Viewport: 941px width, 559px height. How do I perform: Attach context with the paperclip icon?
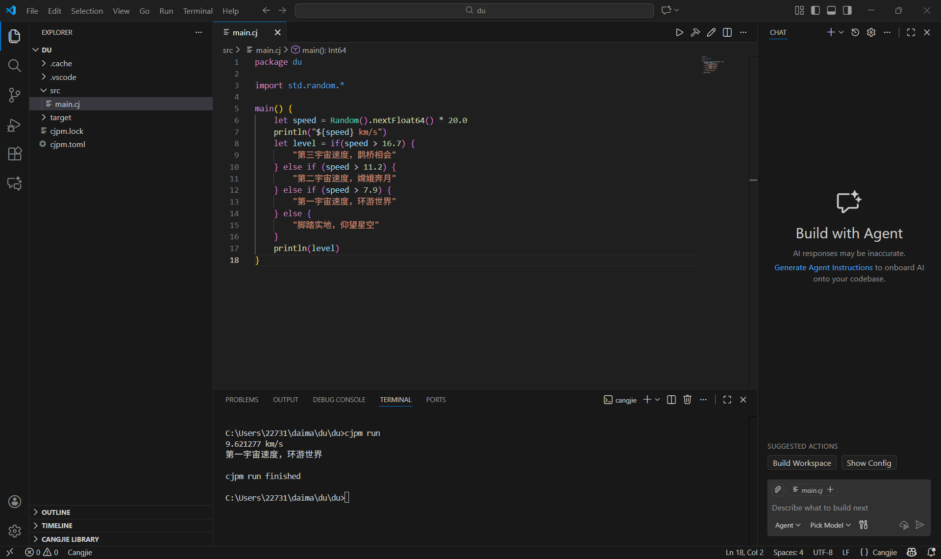pos(778,489)
